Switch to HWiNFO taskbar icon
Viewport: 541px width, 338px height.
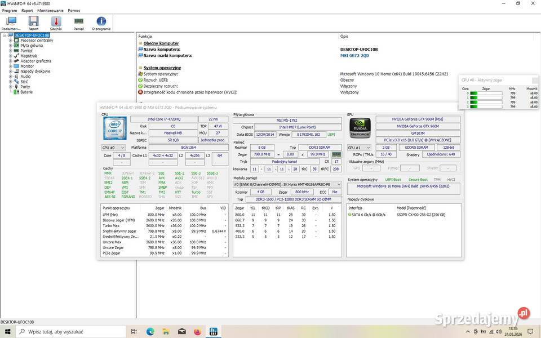coord(213,331)
